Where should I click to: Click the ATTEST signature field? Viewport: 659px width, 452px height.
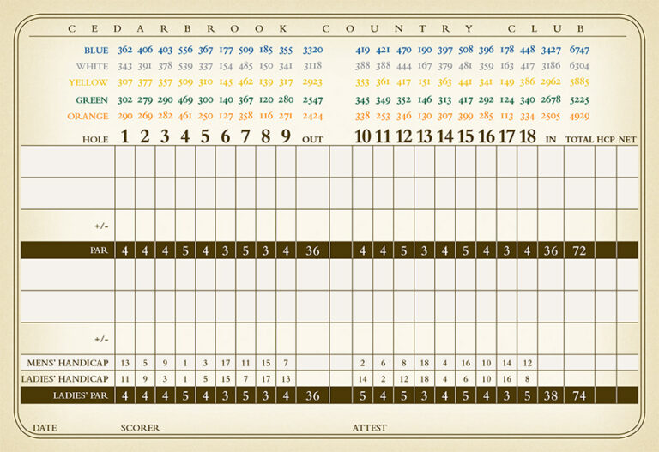(x=369, y=427)
